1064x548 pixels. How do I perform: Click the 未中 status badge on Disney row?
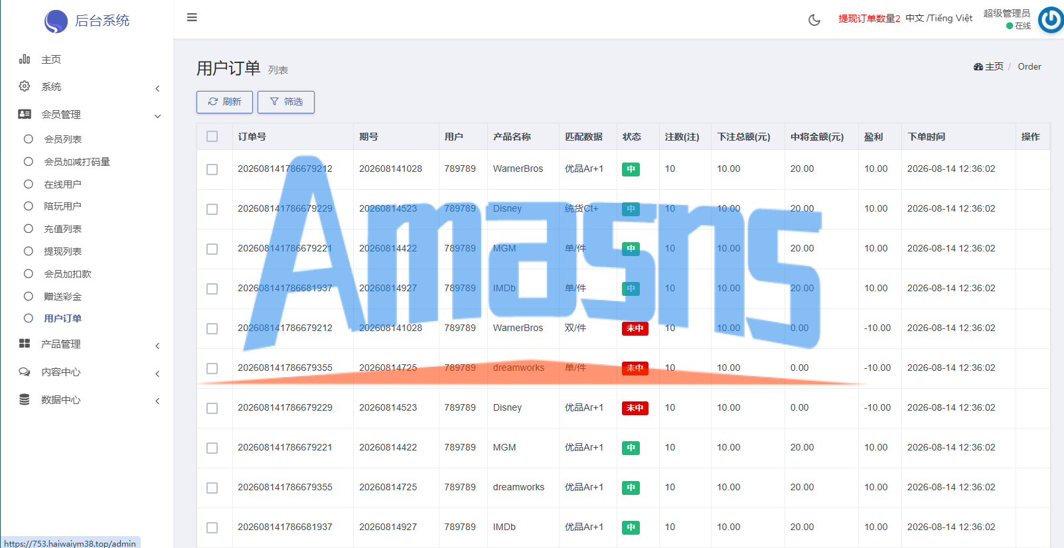[635, 408]
